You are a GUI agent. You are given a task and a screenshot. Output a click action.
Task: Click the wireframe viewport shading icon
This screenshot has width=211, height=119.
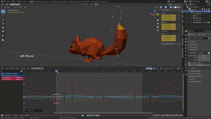[173, 7]
